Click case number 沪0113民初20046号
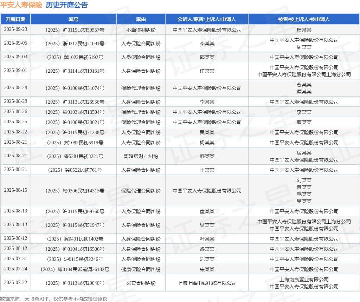This screenshot has height=302, width=360. coord(75,283)
